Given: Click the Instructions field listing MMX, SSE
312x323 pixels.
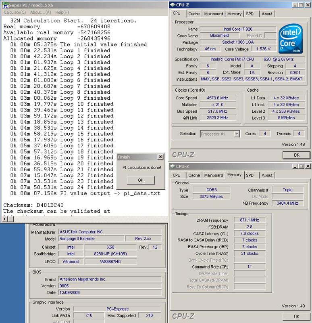Looking at the screenshot, I should point(252,79).
